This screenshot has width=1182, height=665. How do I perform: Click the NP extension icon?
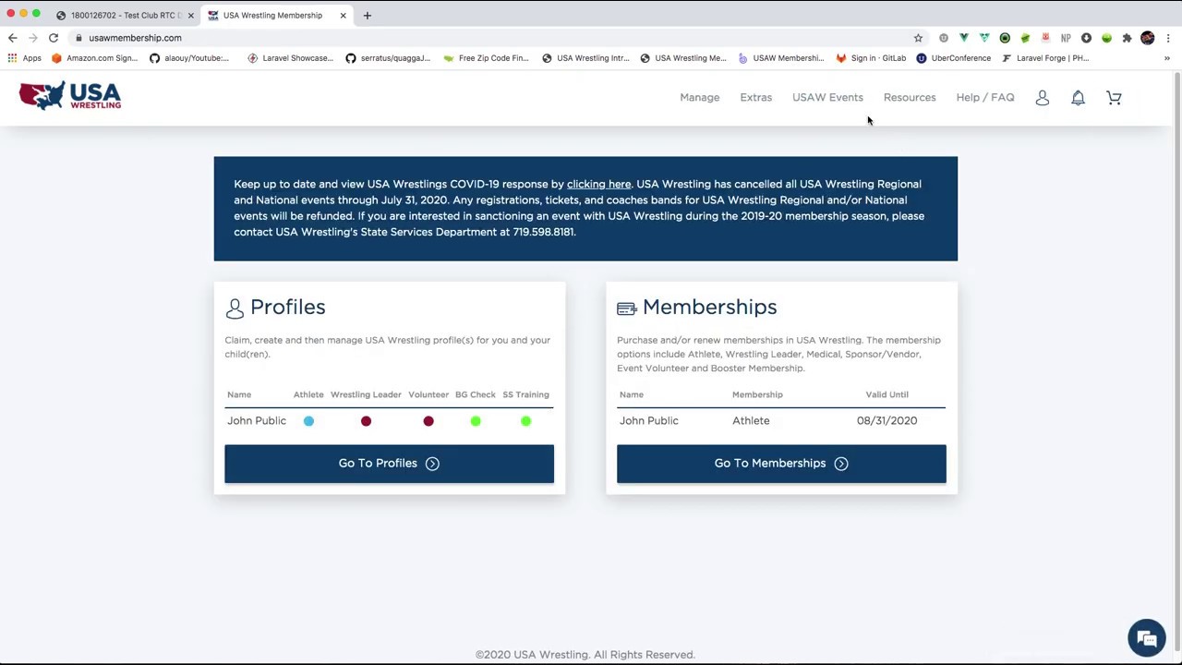tap(1066, 38)
